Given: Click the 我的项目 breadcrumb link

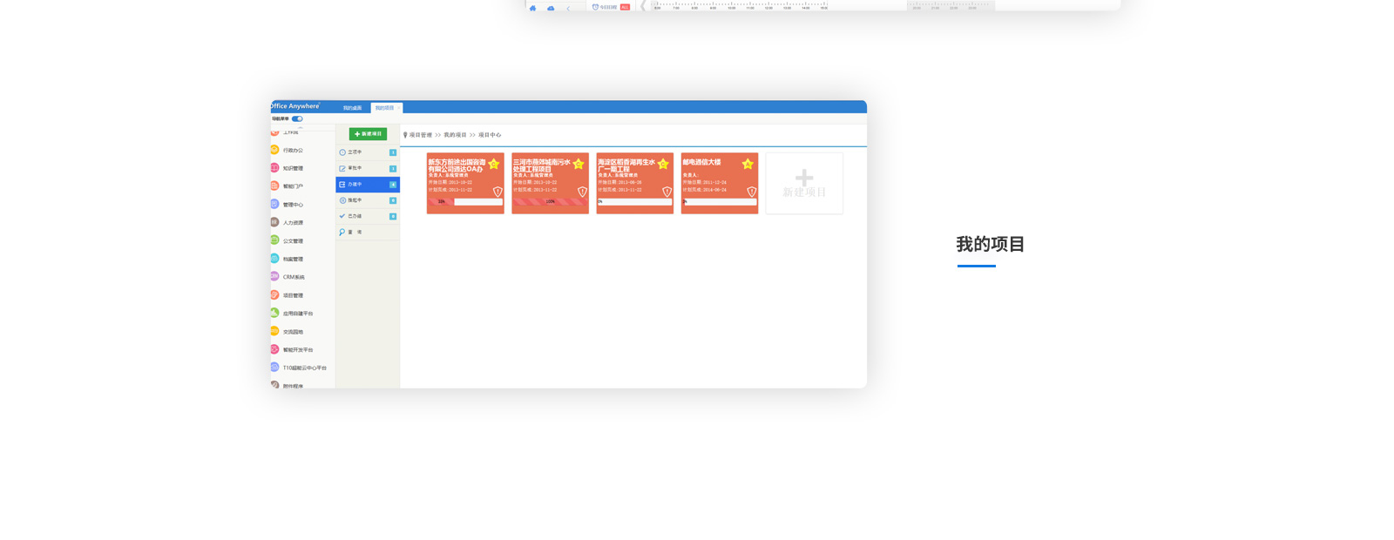Looking at the screenshot, I should [x=455, y=135].
